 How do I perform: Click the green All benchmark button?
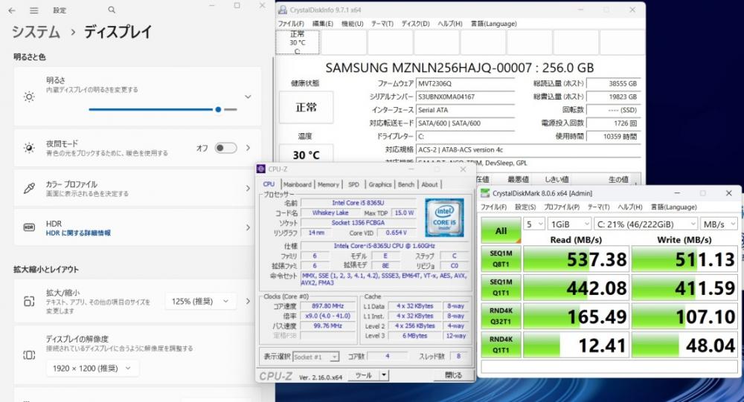tap(501, 230)
